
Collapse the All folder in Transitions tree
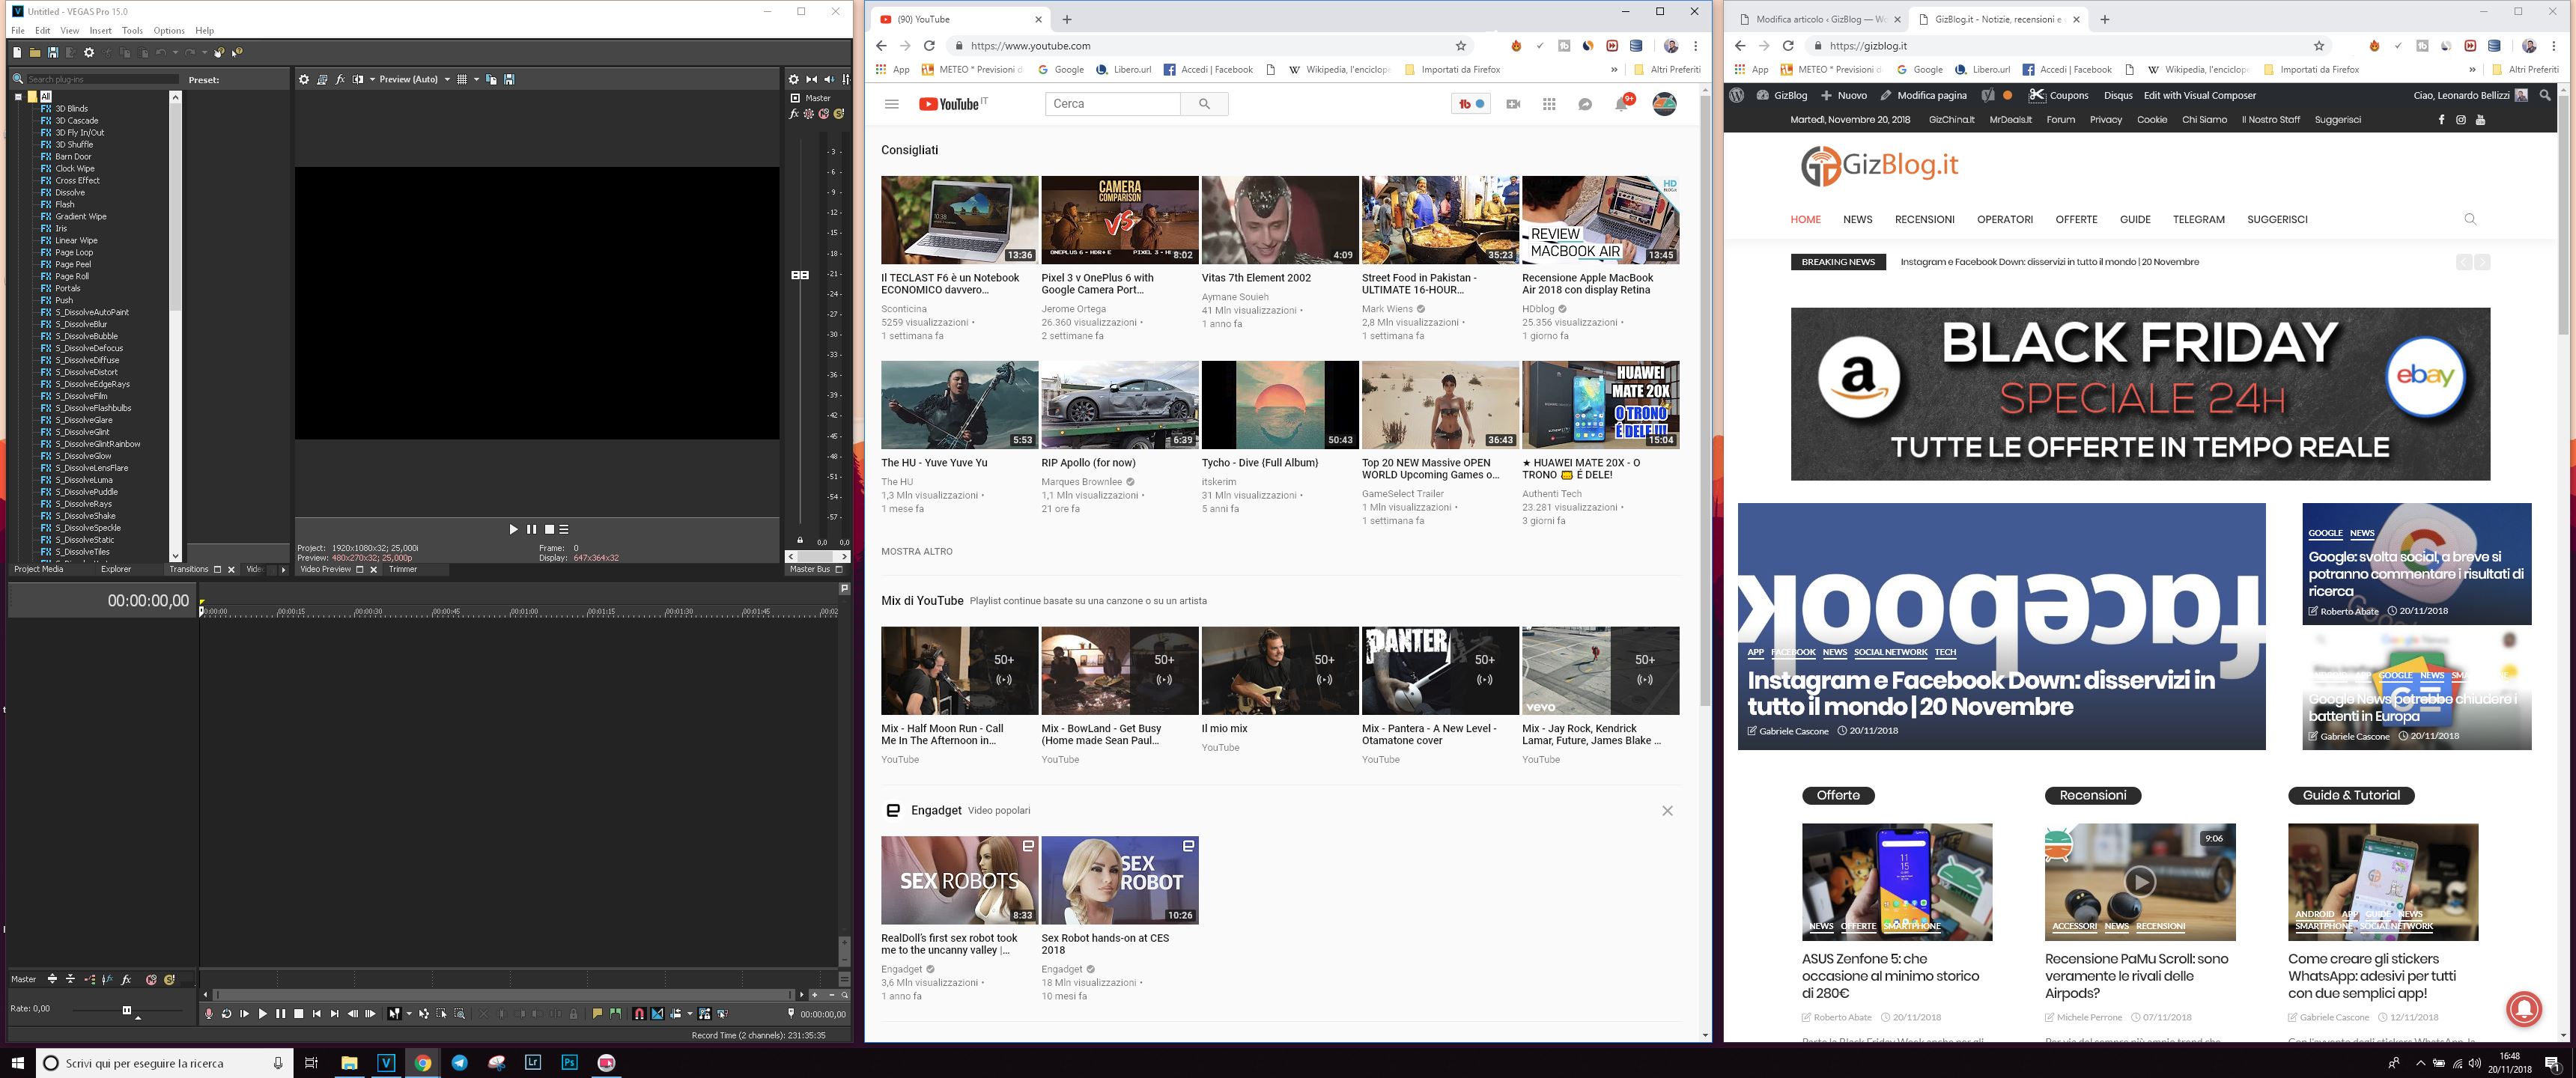18,97
